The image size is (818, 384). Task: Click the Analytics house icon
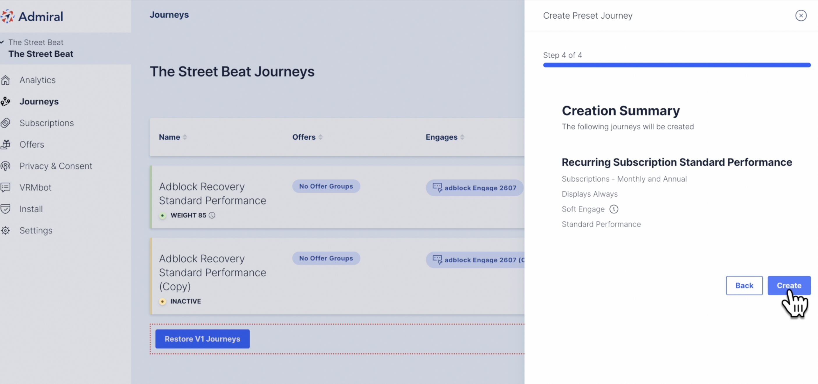point(6,80)
